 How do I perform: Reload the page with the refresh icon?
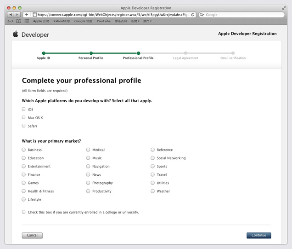click(x=192, y=15)
